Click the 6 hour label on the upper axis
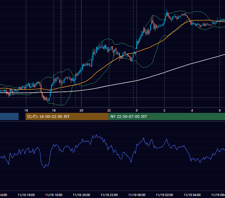This screenshot has height=198, width=225. click(x=220, y=111)
